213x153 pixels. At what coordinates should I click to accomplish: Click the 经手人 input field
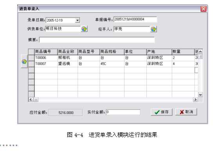(x=132, y=29)
